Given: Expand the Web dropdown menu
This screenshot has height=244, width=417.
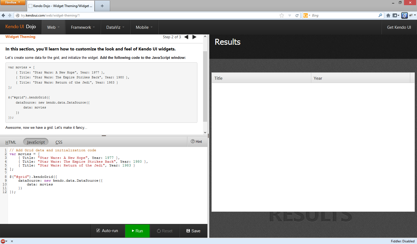Looking at the screenshot, I should coord(53,27).
